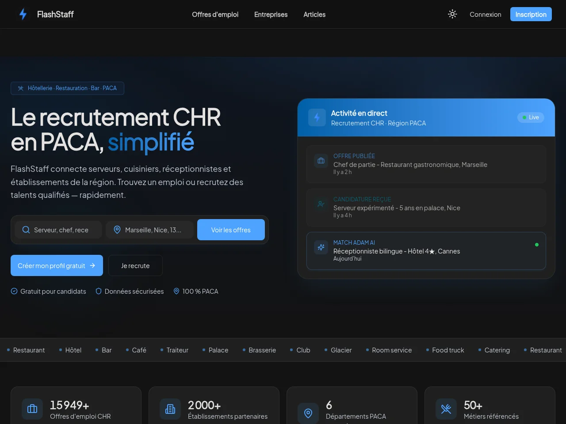Viewport: 566px width, 424px height.
Task: Click the '100 % PACA' text
Action: coord(200,291)
